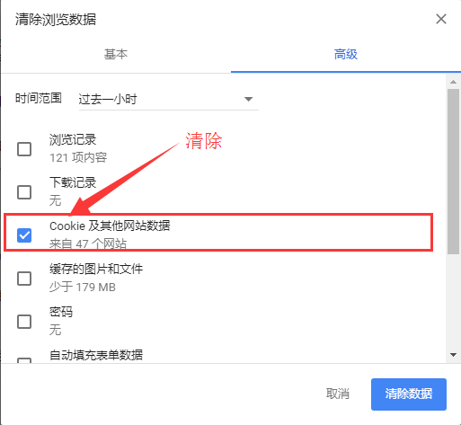461x425 pixels.
Task: Click the vertical scrollbar thumb
Action: (x=453, y=172)
